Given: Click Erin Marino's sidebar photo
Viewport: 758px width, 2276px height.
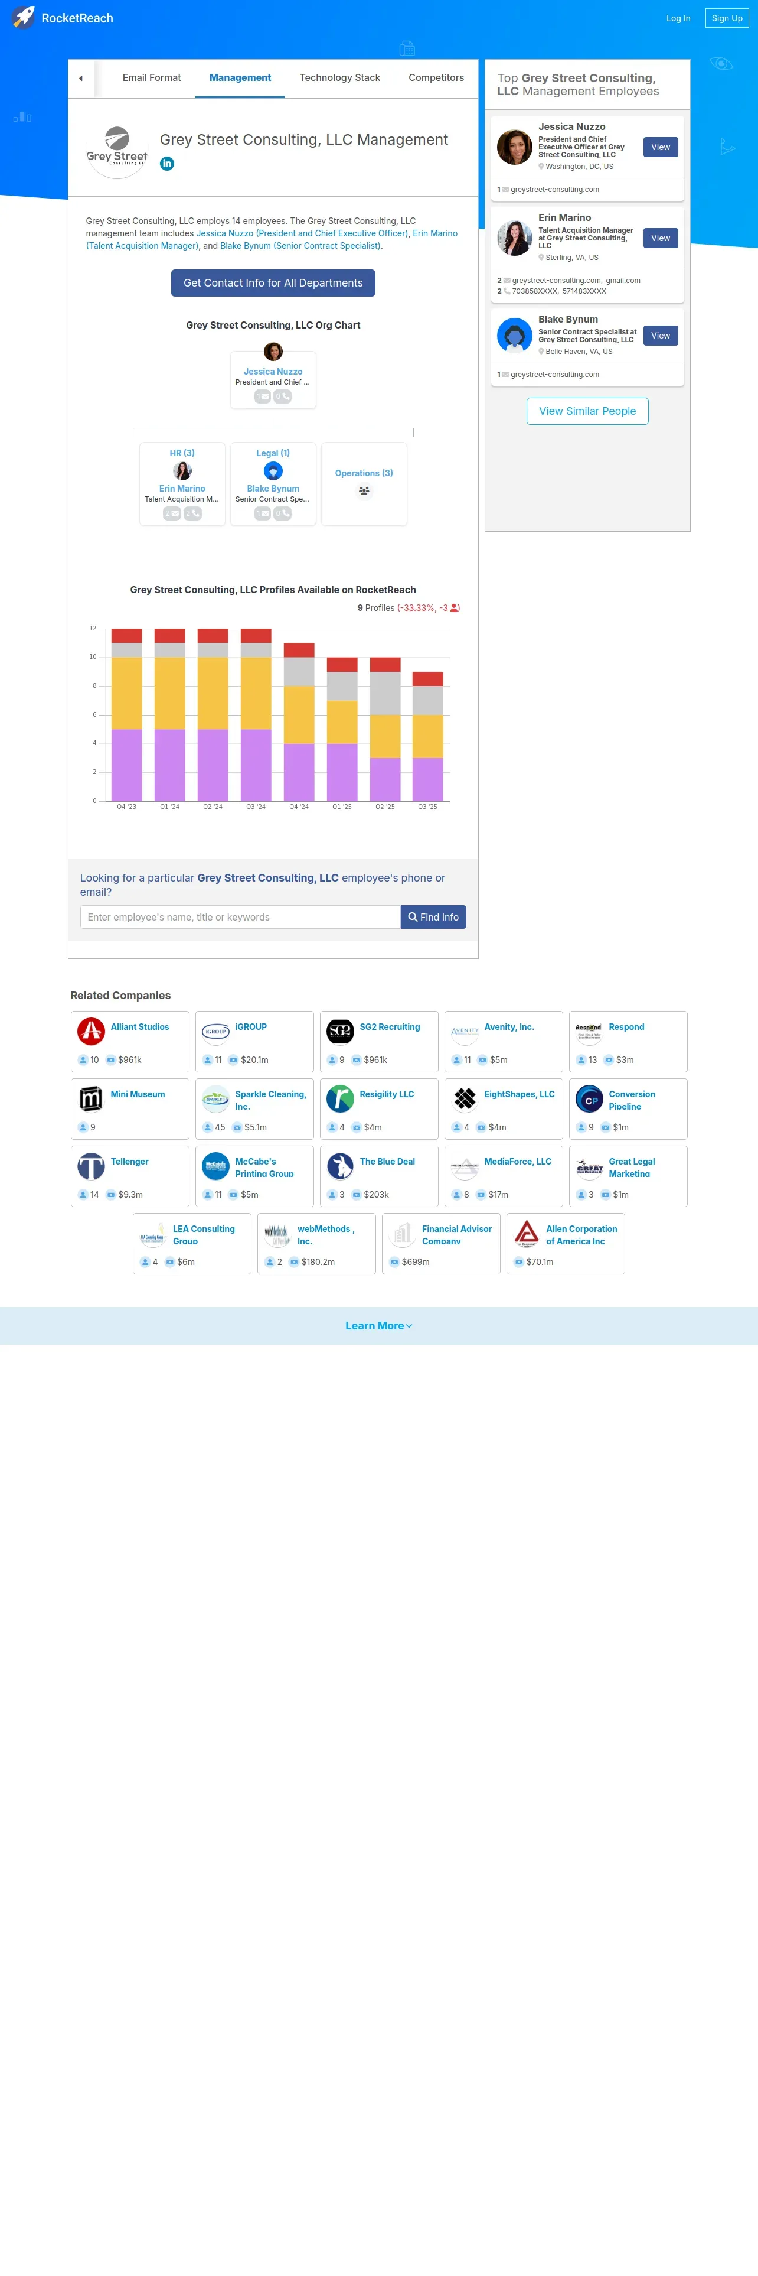Looking at the screenshot, I should 514,238.
